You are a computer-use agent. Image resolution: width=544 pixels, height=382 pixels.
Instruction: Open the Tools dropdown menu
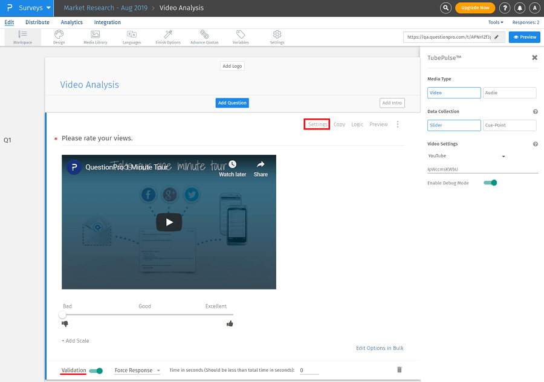[496, 22]
